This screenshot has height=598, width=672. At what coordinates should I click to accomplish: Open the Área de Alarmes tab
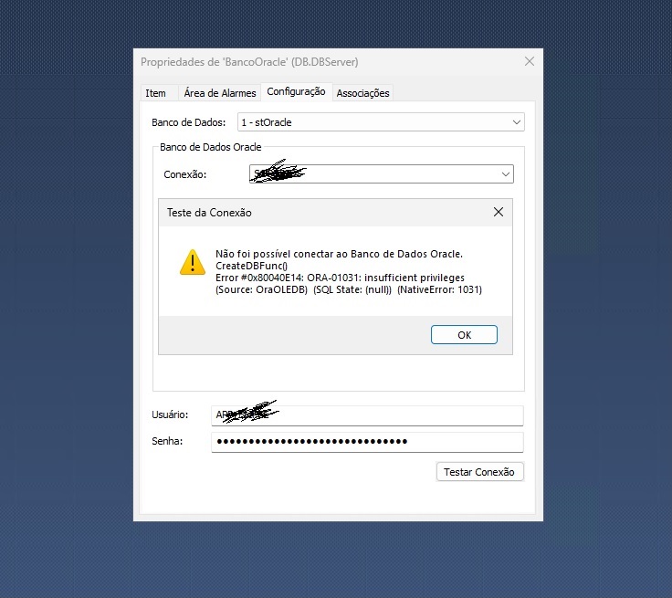coord(219,93)
